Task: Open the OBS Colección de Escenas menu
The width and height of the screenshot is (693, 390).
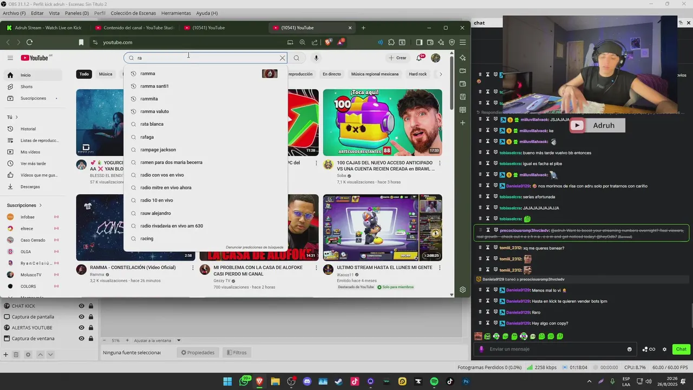Action: point(133,13)
